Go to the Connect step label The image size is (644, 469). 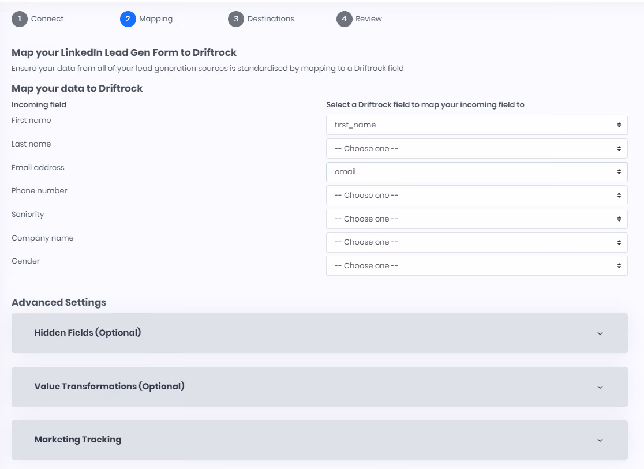pos(47,19)
